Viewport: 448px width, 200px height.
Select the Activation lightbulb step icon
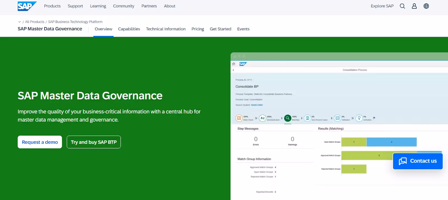pyautogui.click(x=359, y=118)
